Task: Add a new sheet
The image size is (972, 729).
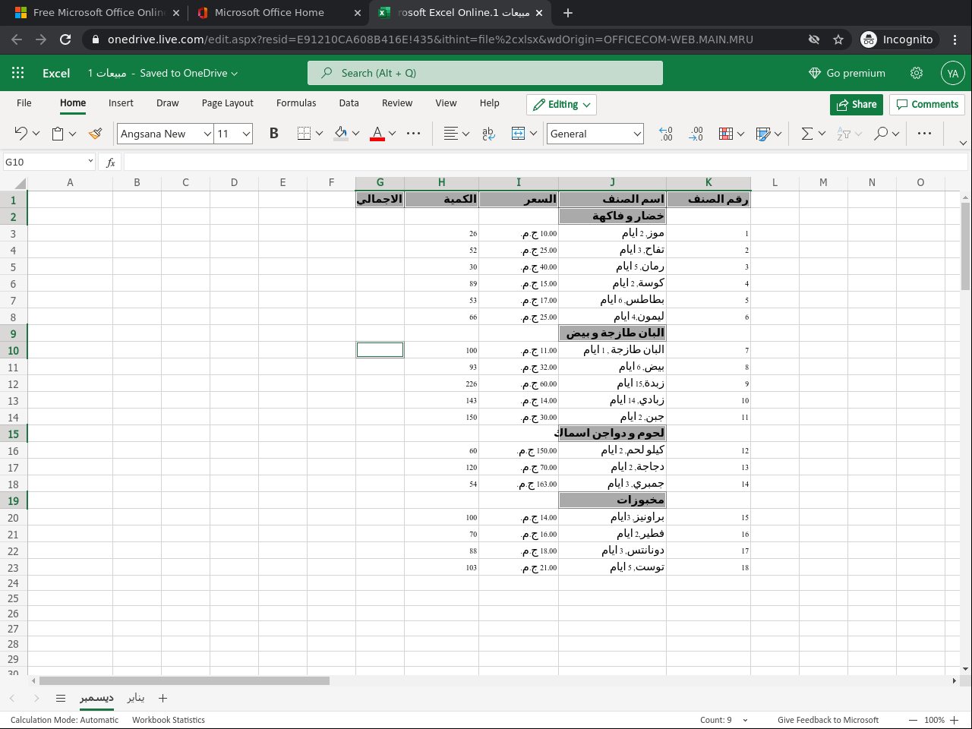Action: tap(163, 698)
